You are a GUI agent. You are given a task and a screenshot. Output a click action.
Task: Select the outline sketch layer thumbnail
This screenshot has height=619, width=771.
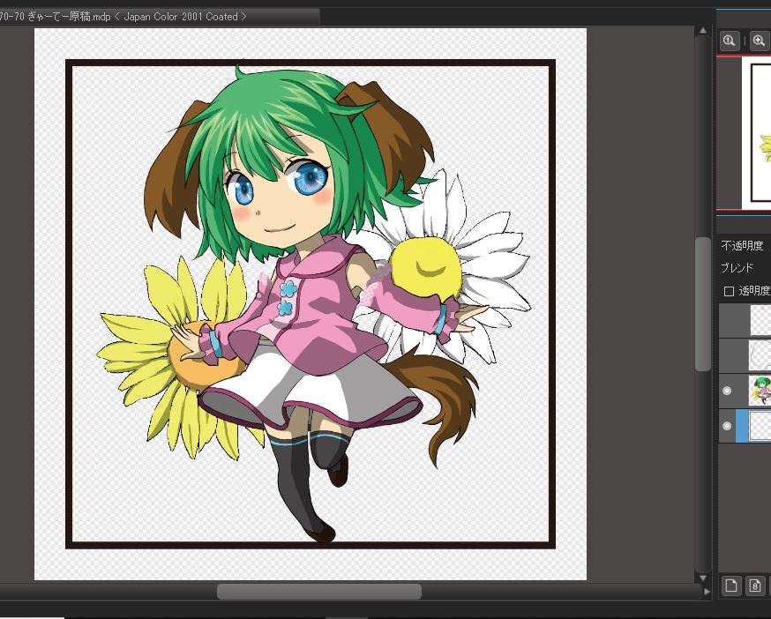pyautogui.click(x=760, y=355)
